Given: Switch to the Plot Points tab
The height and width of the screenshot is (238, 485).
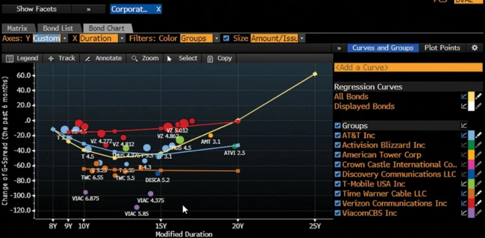Looking at the screenshot, I should pyautogui.click(x=442, y=48).
